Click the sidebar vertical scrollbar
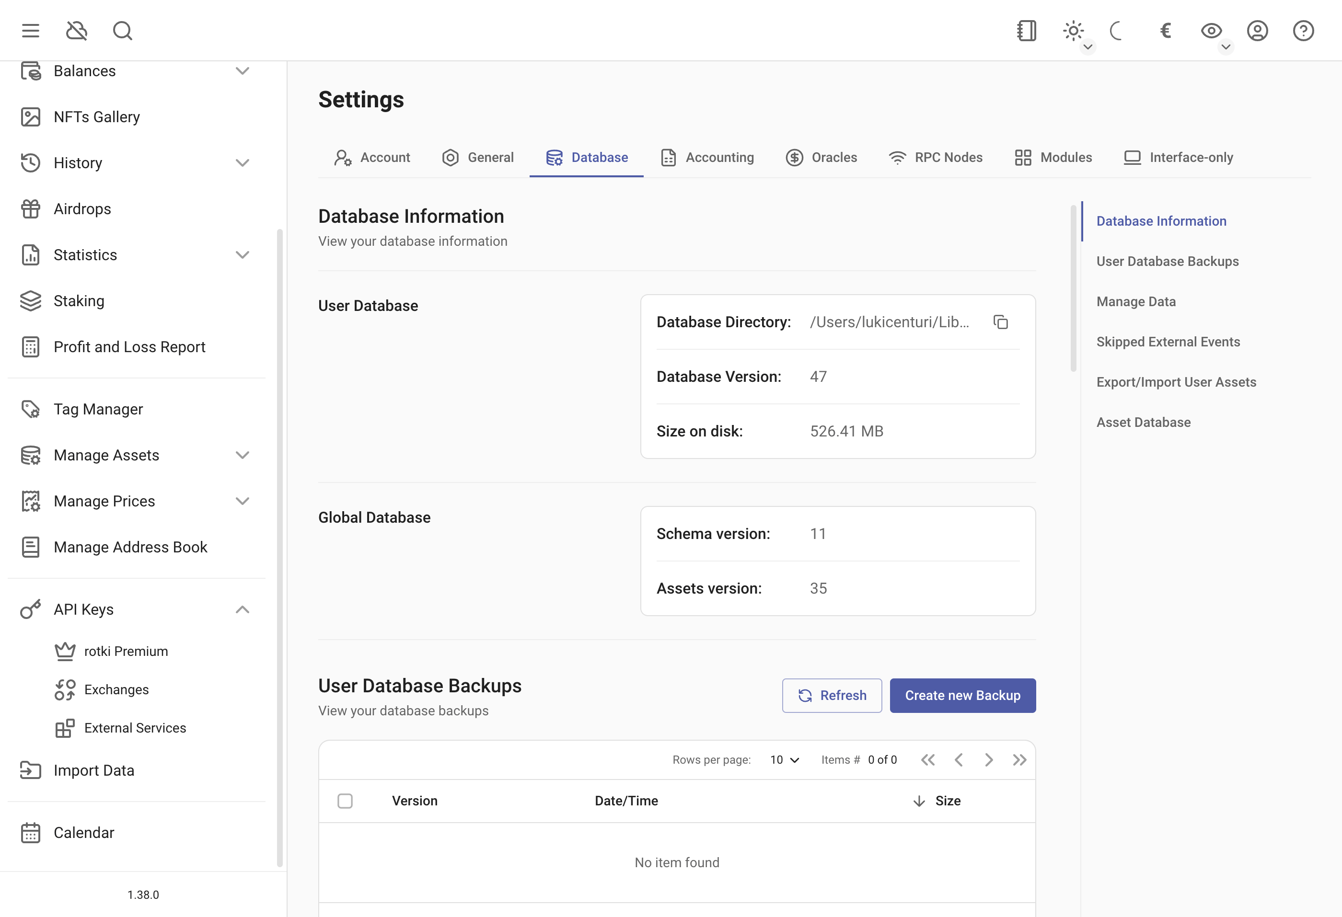1342x917 pixels. tap(279, 548)
